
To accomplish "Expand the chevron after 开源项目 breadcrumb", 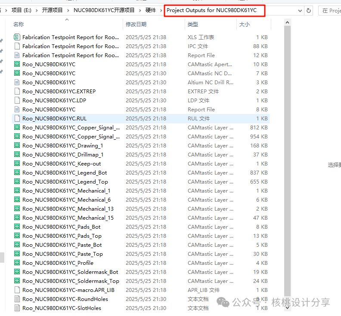I will click(68, 10).
